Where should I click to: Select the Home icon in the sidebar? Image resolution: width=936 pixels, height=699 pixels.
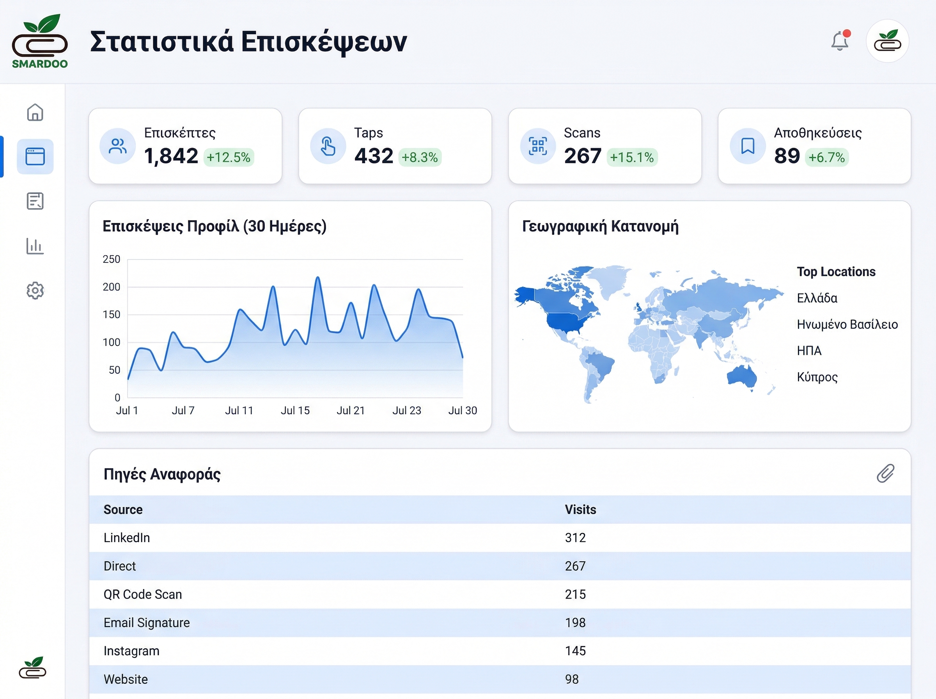tap(35, 113)
